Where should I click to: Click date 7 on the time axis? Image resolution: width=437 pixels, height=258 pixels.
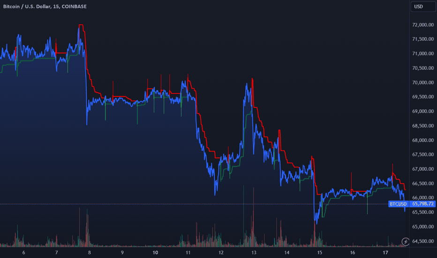click(x=57, y=253)
